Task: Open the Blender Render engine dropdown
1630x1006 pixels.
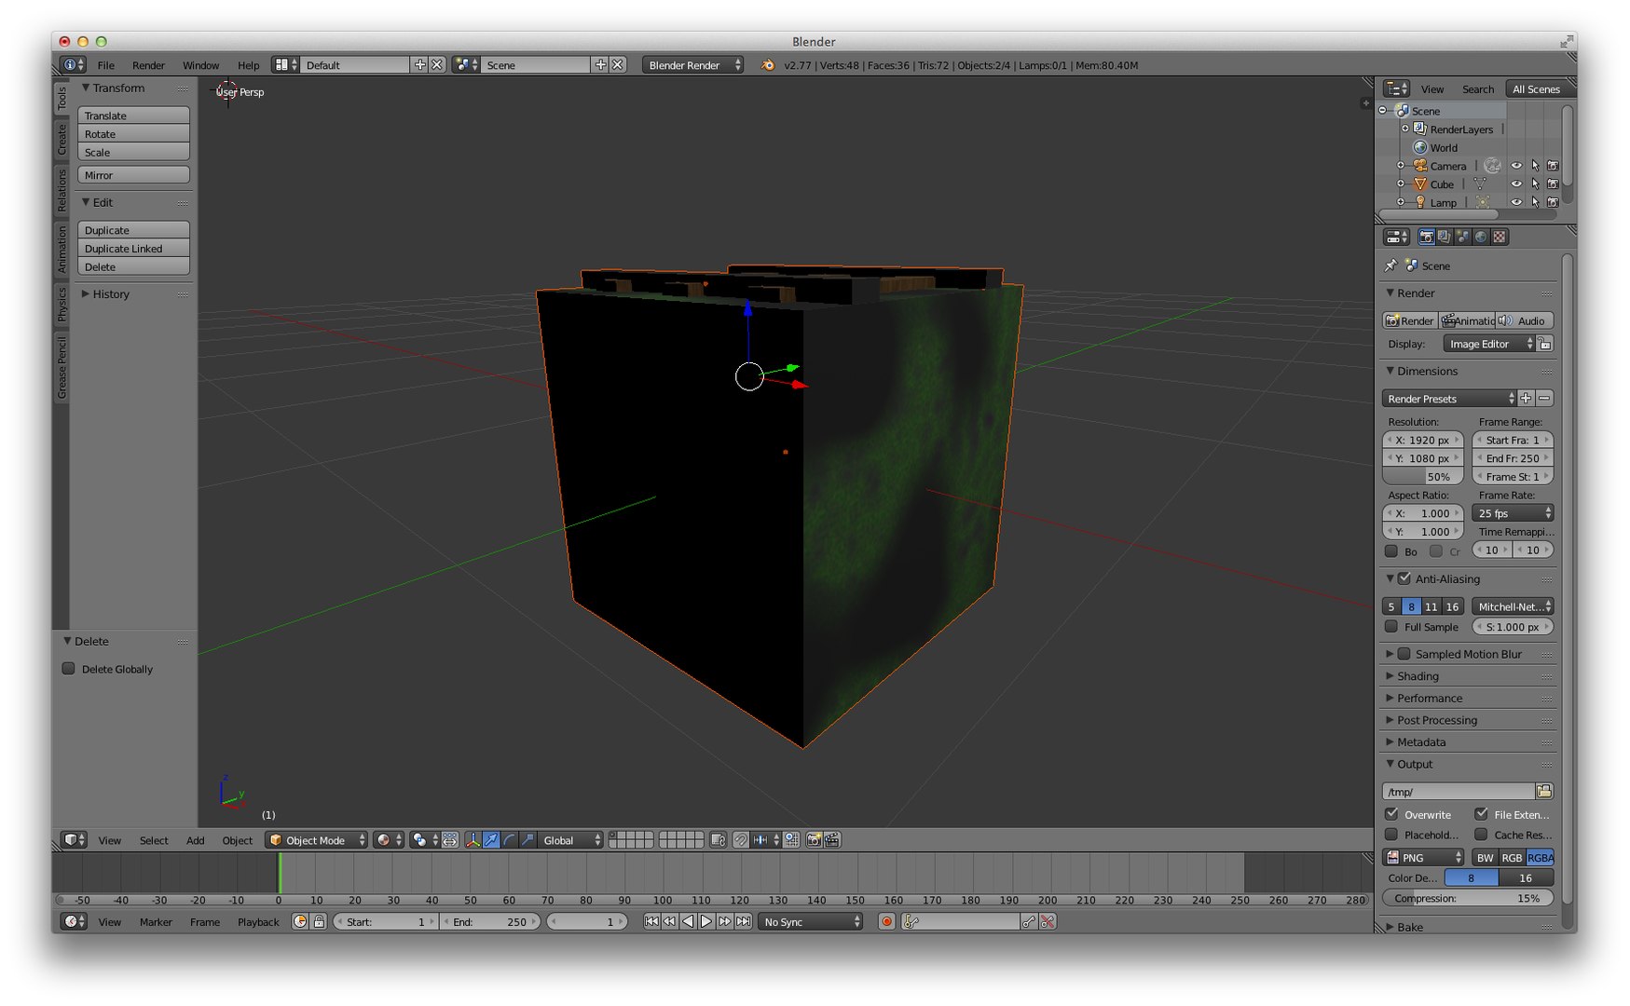Action: point(692,64)
